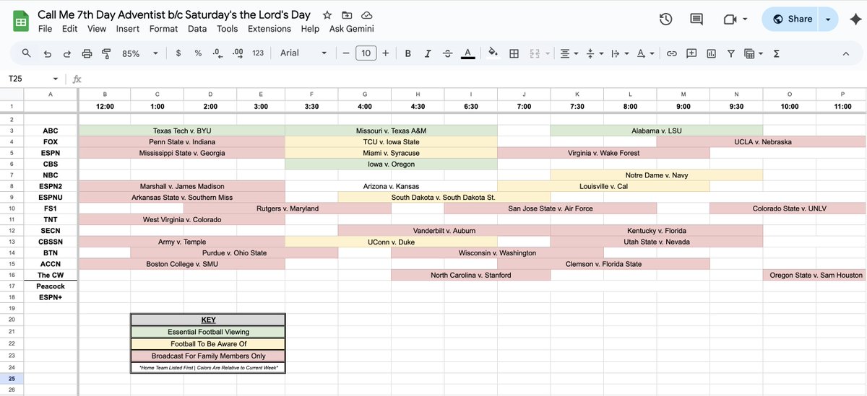The width and height of the screenshot is (867, 396).
Task: Open Meet call options arrow
Action: tap(745, 19)
